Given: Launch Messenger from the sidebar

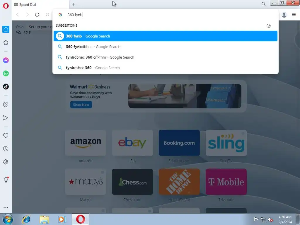Looking at the screenshot, I should pyautogui.click(x=6, y=60).
